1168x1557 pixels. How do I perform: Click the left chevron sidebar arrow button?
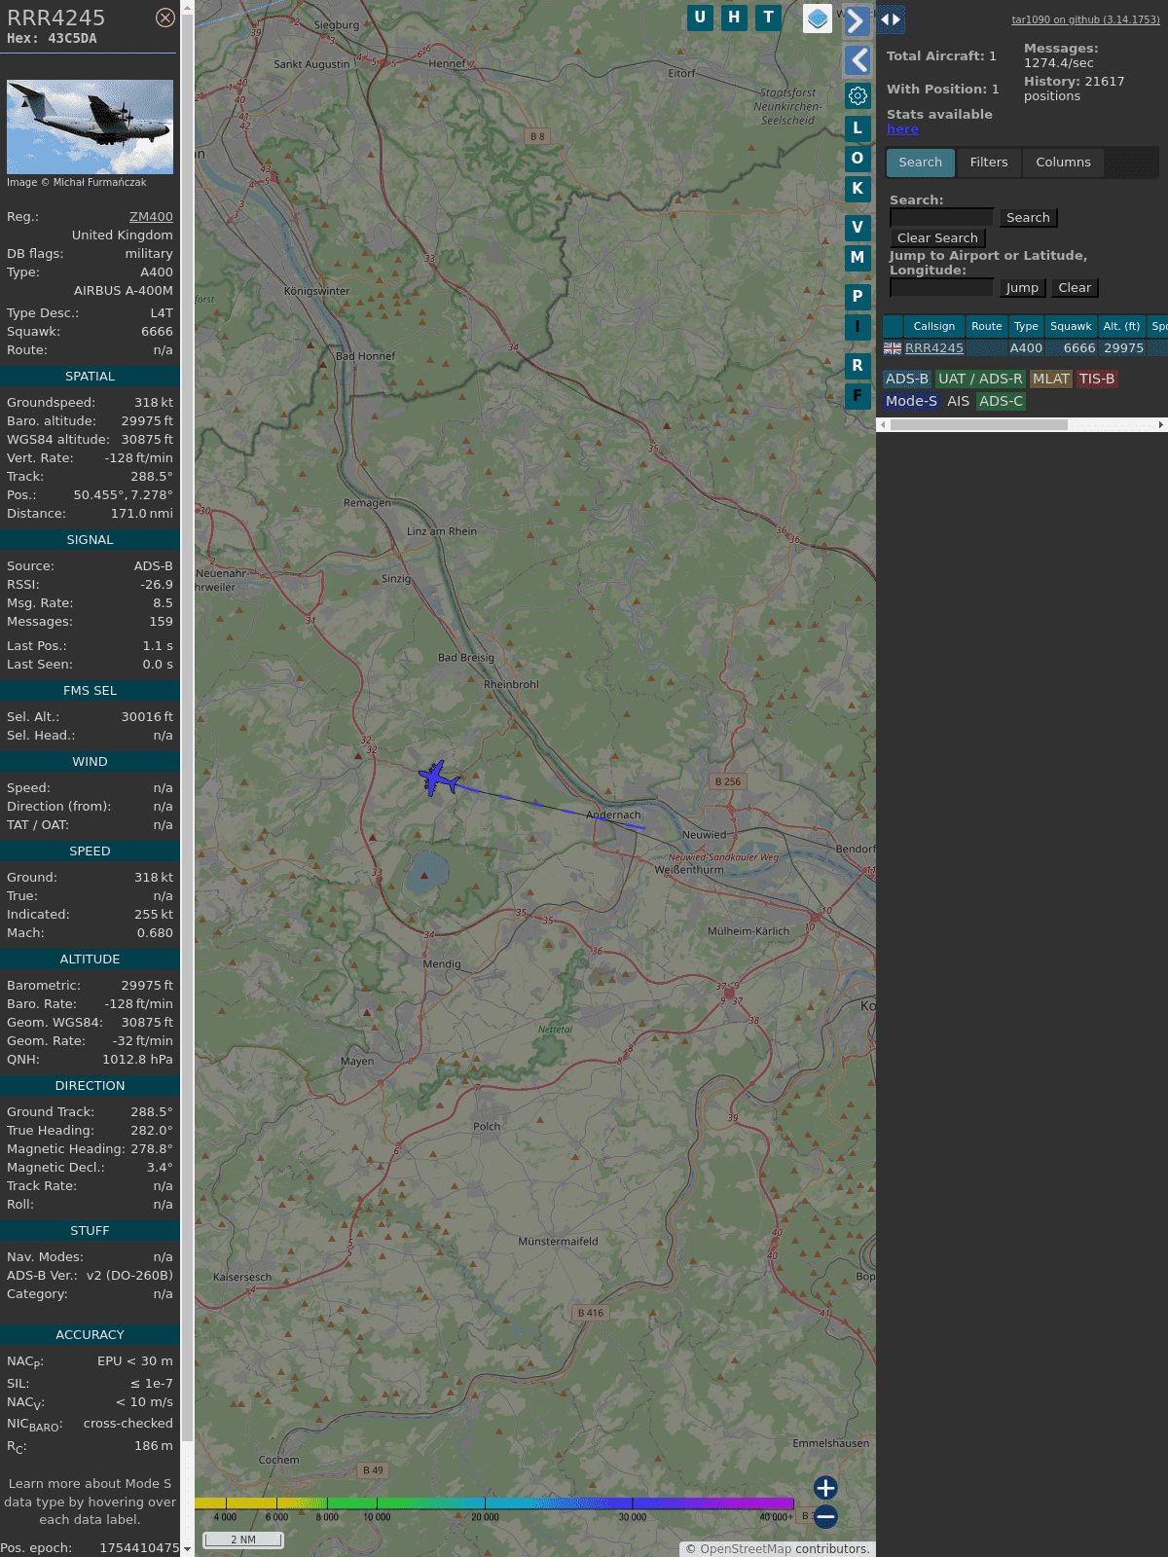[858, 60]
